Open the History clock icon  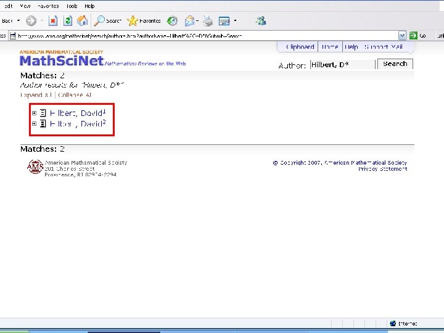coord(172,21)
